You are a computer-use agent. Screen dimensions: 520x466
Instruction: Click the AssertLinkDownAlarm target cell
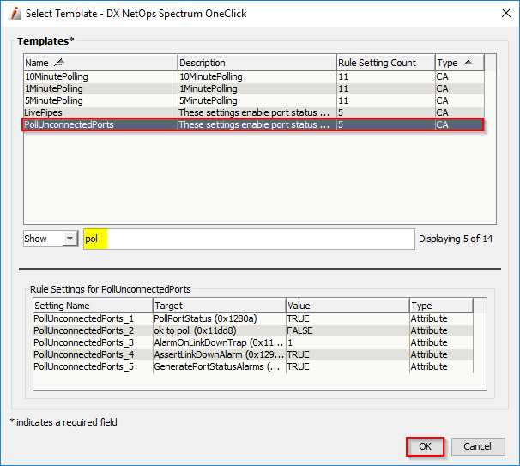tap(219, 354)
